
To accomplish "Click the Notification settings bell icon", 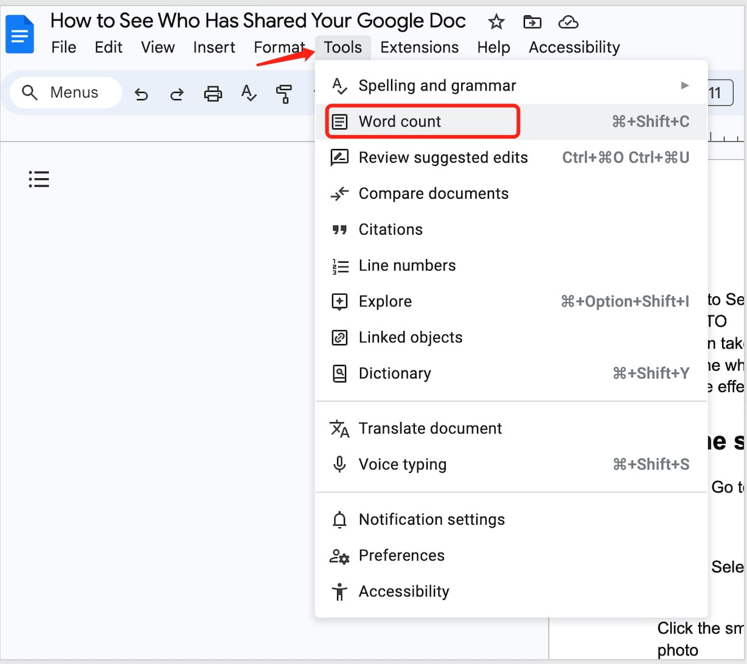I will pos(339,520).
